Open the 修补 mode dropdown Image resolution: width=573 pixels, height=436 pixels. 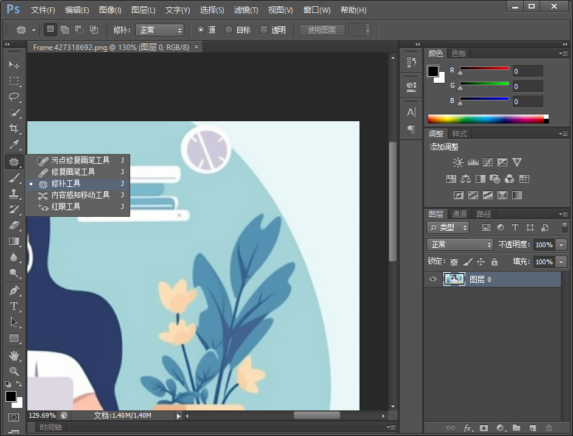[x=159, y=30]
